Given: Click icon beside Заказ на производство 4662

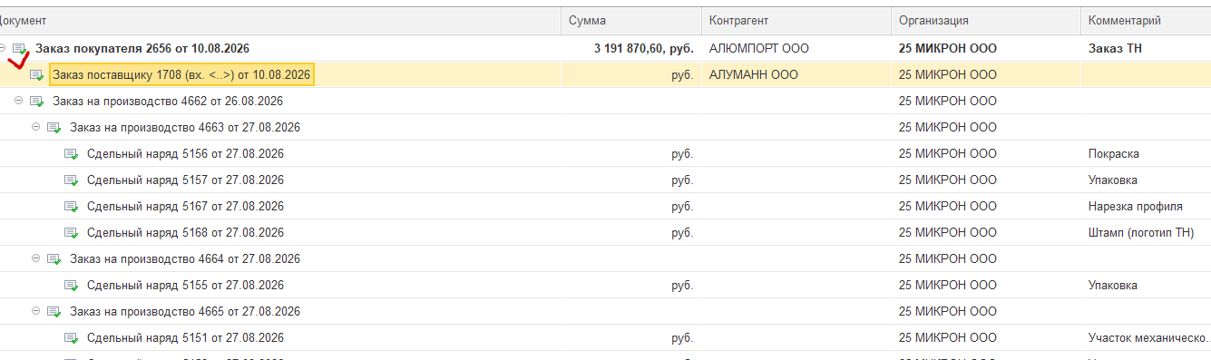Looking at the screenshot, I should (x=37, y=102).
